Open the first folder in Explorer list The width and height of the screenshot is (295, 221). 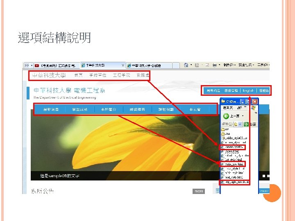click(x=225, y=129)
